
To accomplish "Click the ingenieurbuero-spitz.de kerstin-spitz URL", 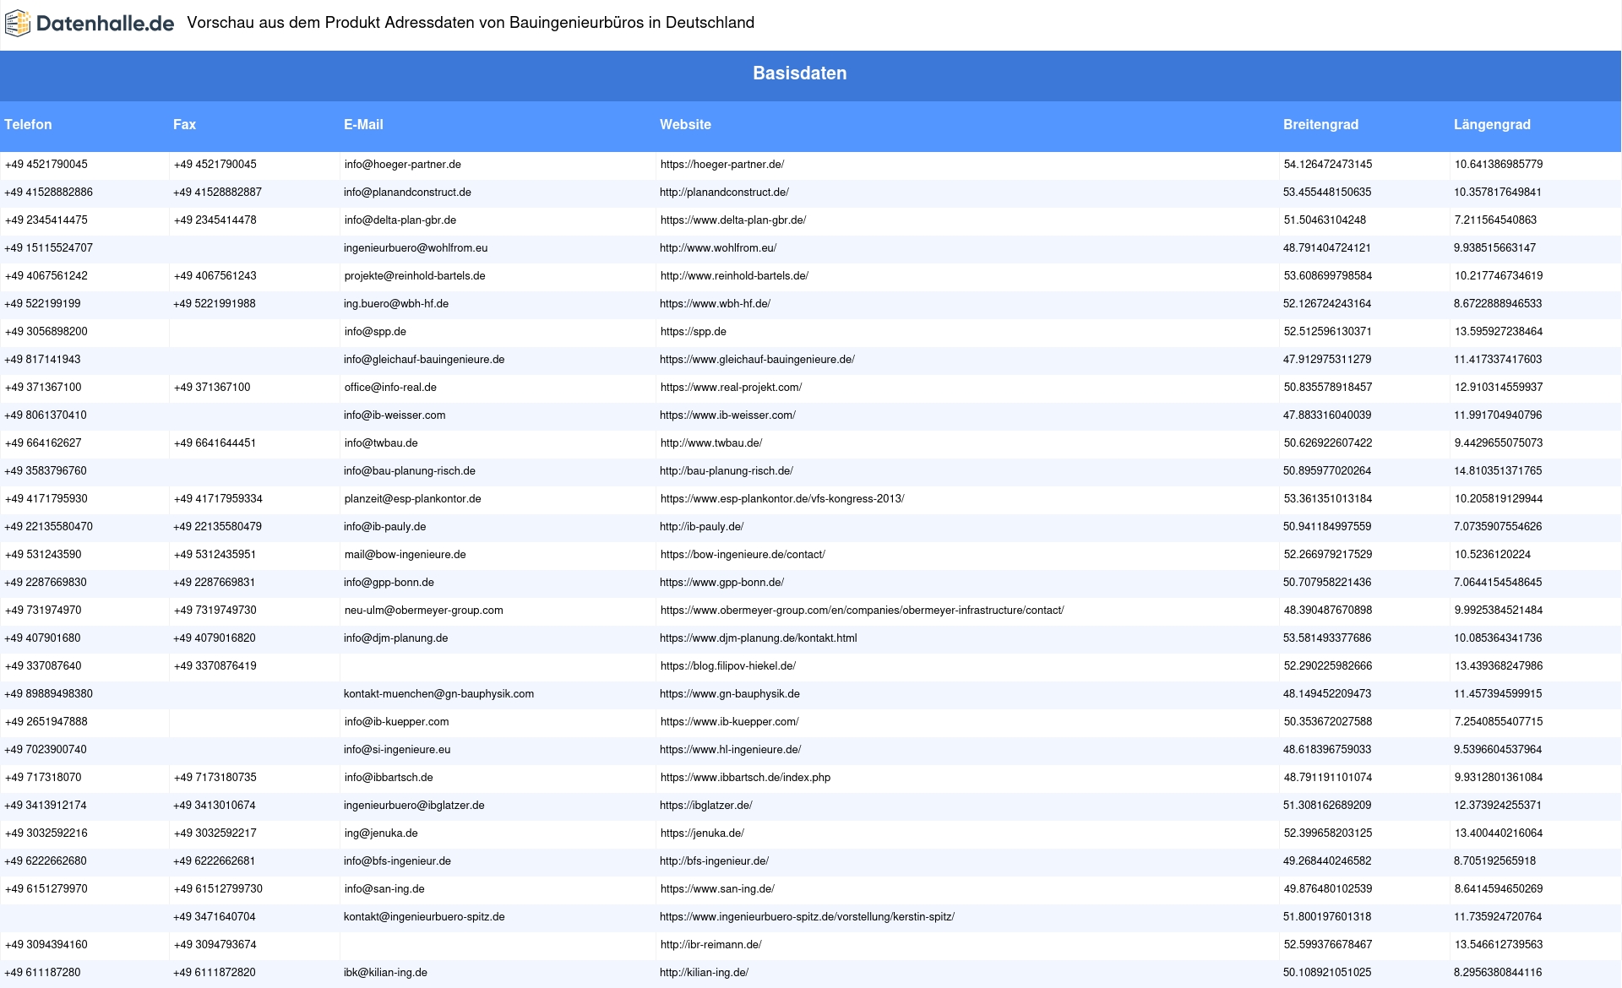I will pos(808,917).
